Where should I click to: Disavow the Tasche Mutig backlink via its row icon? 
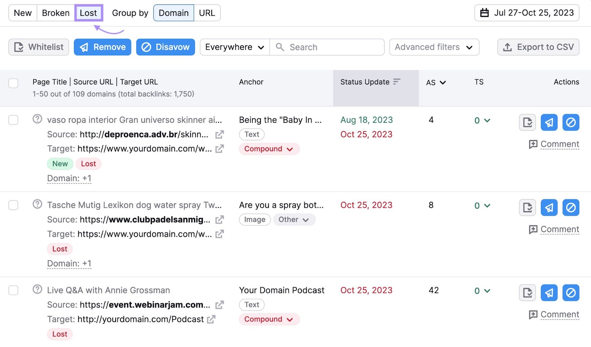tap(571, 207)
